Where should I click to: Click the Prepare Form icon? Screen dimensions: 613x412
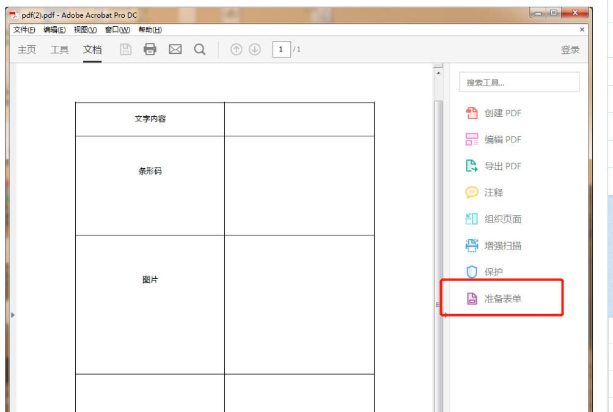tap(472, 299)
